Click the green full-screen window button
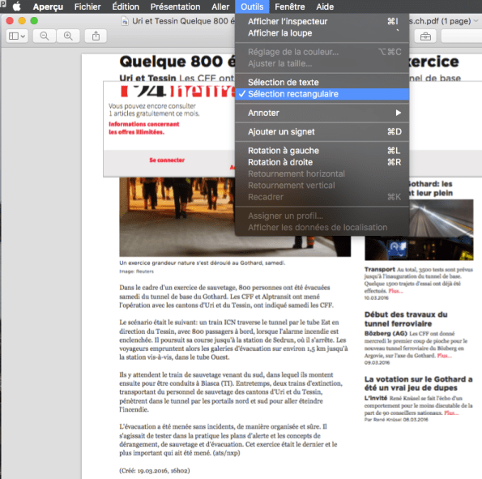This screenshot has height=479, width=482. pyautogui.click(x=34, y=20)
